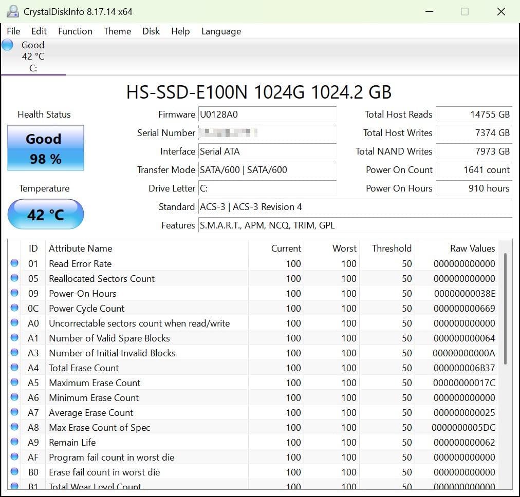Open the File menu

(x=13, y=31)
